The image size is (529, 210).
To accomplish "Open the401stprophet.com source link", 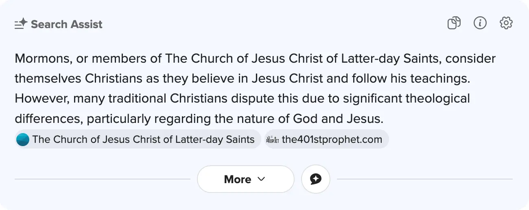I will pyautogui.click(x=332, y=140).
